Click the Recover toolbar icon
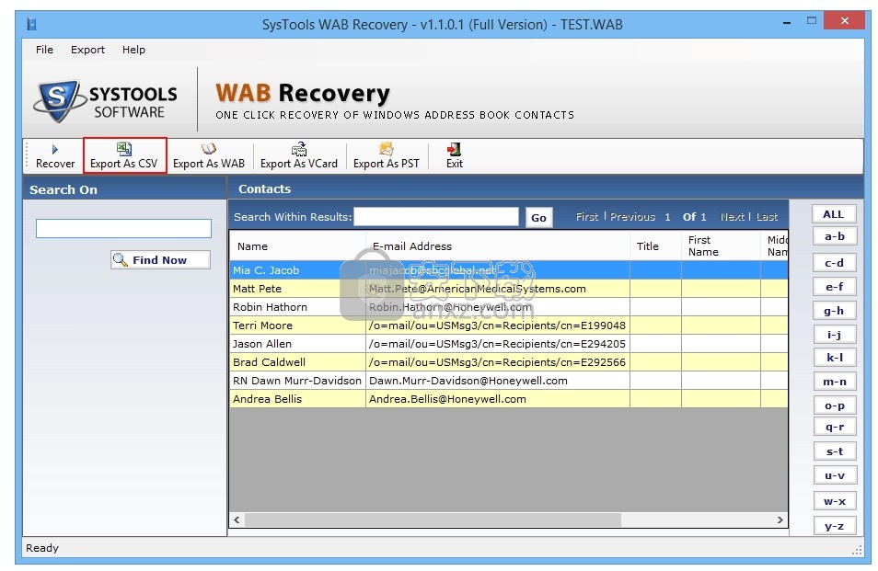Image resolution: width=878 pixels, height=571 pixels. (x=55, y=149)
